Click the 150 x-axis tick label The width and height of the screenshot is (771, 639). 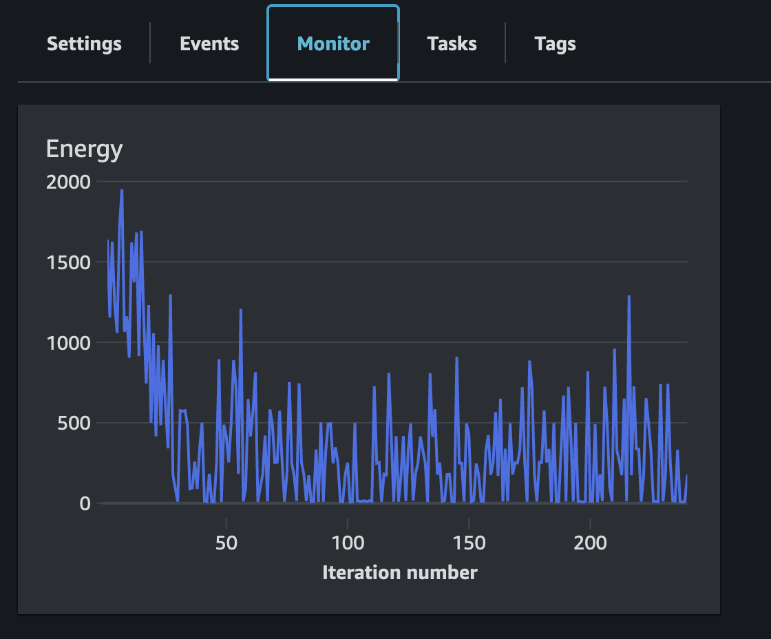click(x=471, y=543)
